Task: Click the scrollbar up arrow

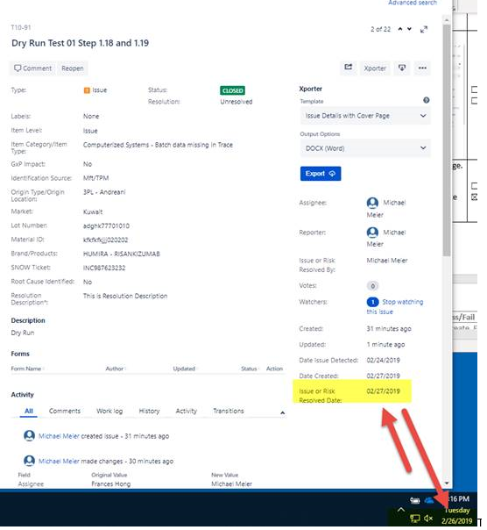Action: (447, 20)
